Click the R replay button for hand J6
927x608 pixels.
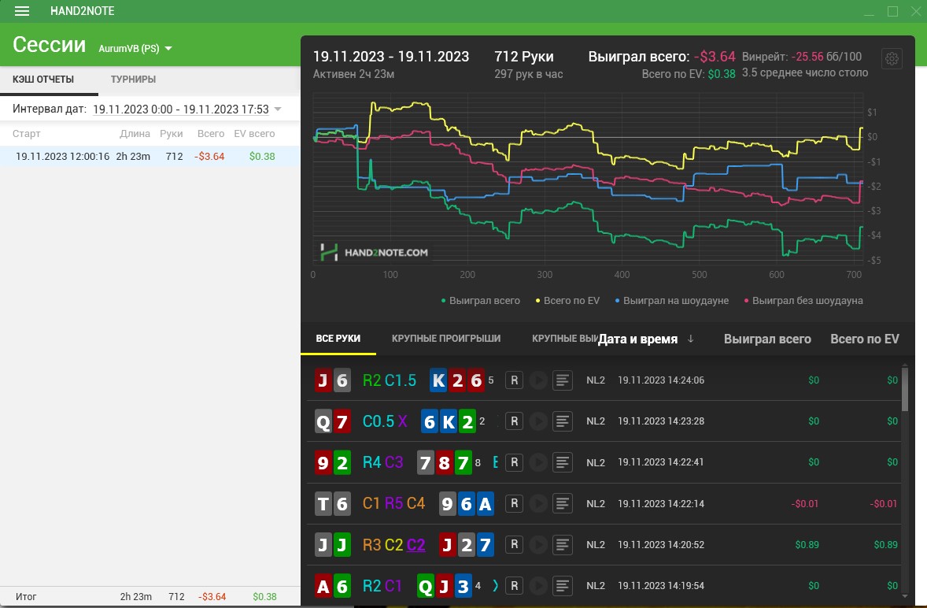[515, 380]
